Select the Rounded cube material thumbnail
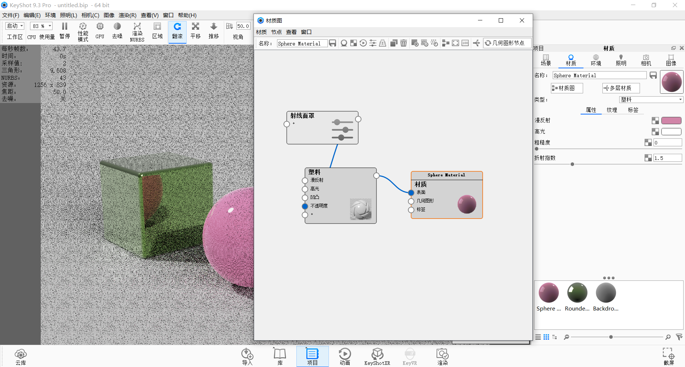 pyautogui.click(x=577, y=297)
